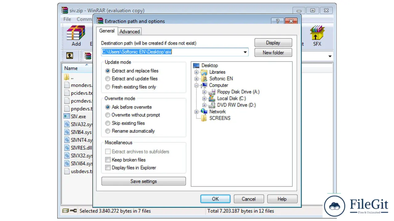Enable Keep broken files checkbox

108,160
